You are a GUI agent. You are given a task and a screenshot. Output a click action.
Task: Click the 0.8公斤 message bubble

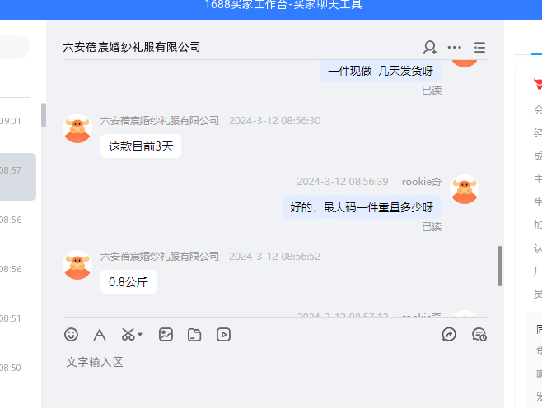click(x=128, y=282)
